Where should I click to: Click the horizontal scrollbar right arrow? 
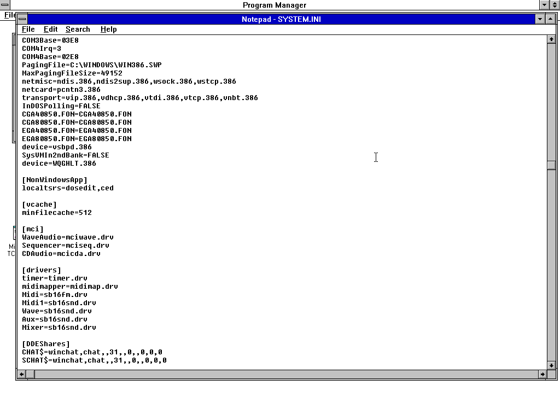542,375
